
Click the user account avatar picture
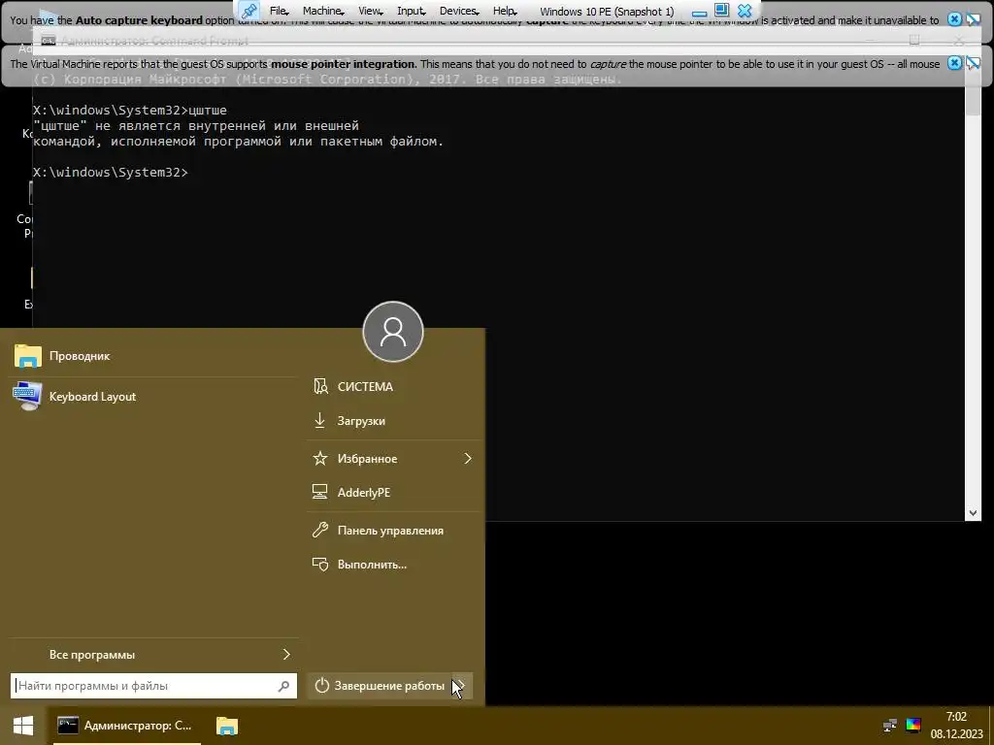pos(393,332)
